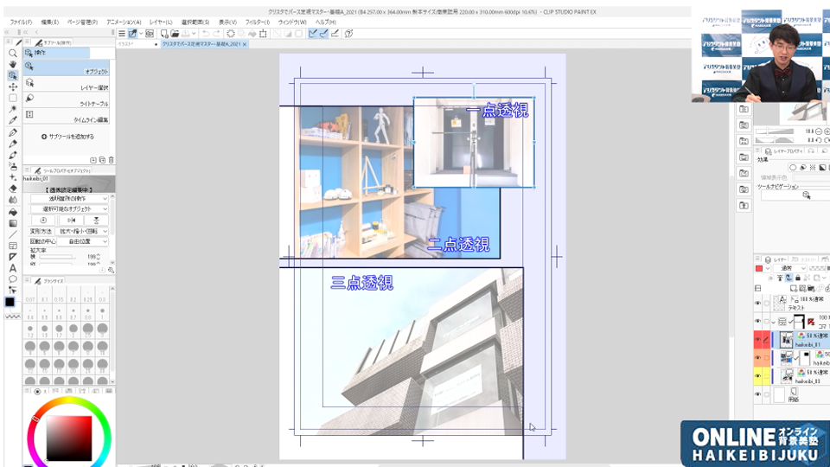The width and height of the screenshot is (830, 467).
Task: Choose the Gradient tool
Action: tap(13, 222)
